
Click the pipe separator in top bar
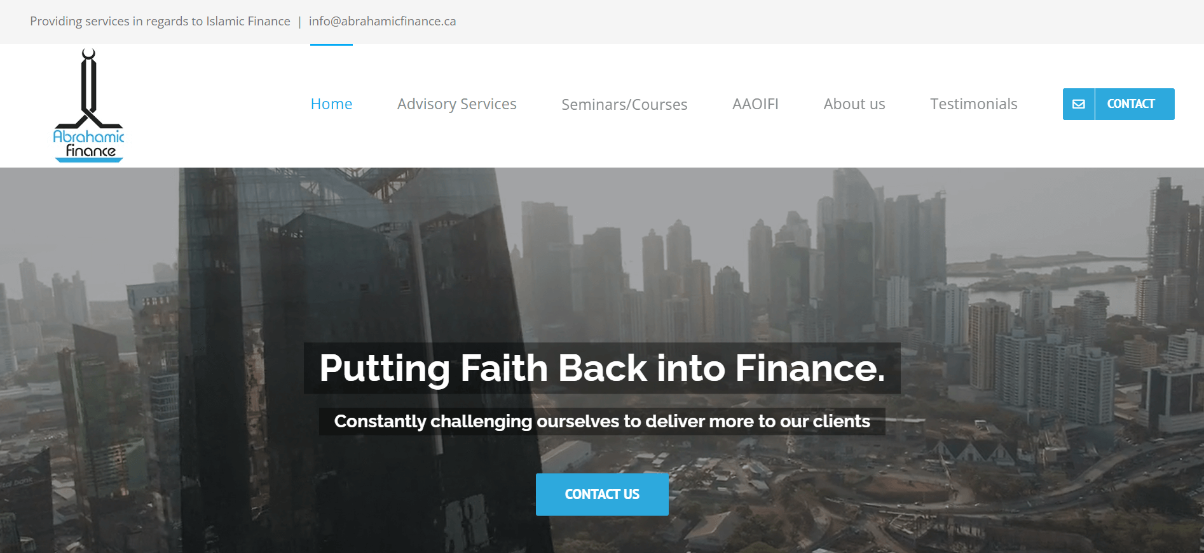[x=299, y=22]
